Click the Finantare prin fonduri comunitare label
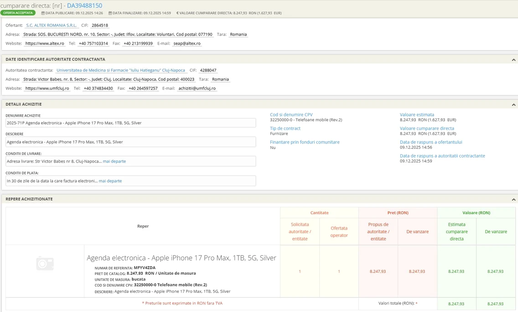 click(305, 142)
